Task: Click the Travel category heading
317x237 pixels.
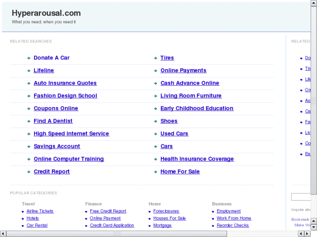Action: (28, 204)
